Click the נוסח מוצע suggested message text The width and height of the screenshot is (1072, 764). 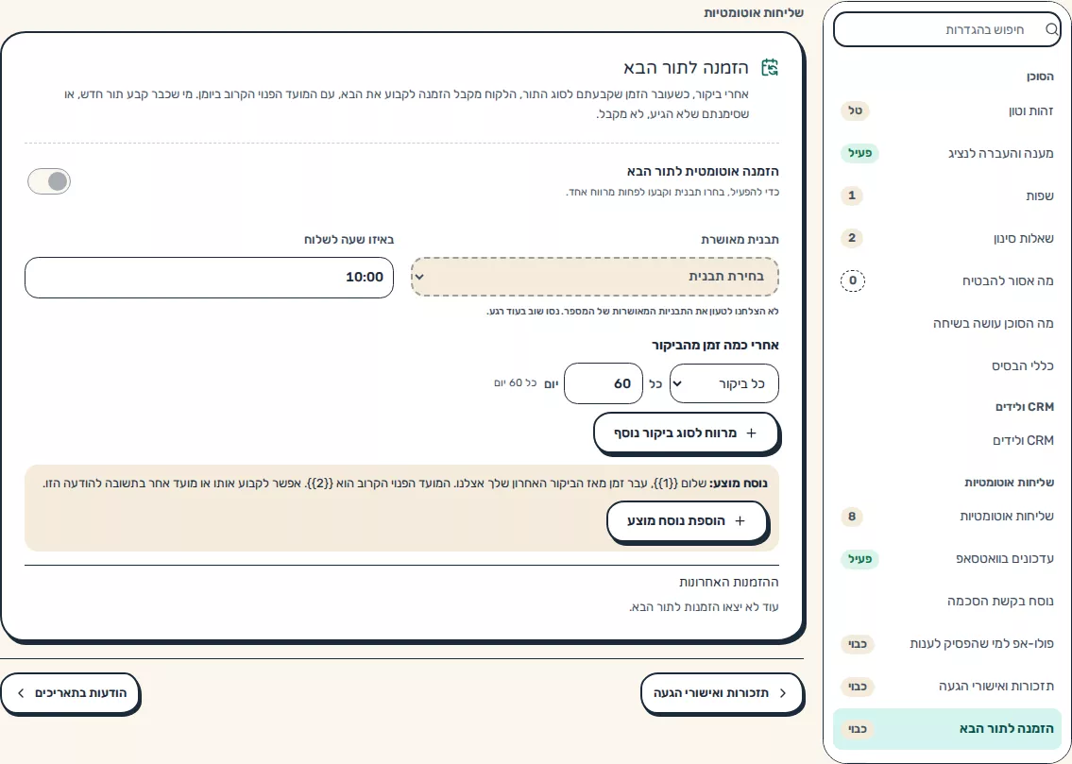point(405,484)
